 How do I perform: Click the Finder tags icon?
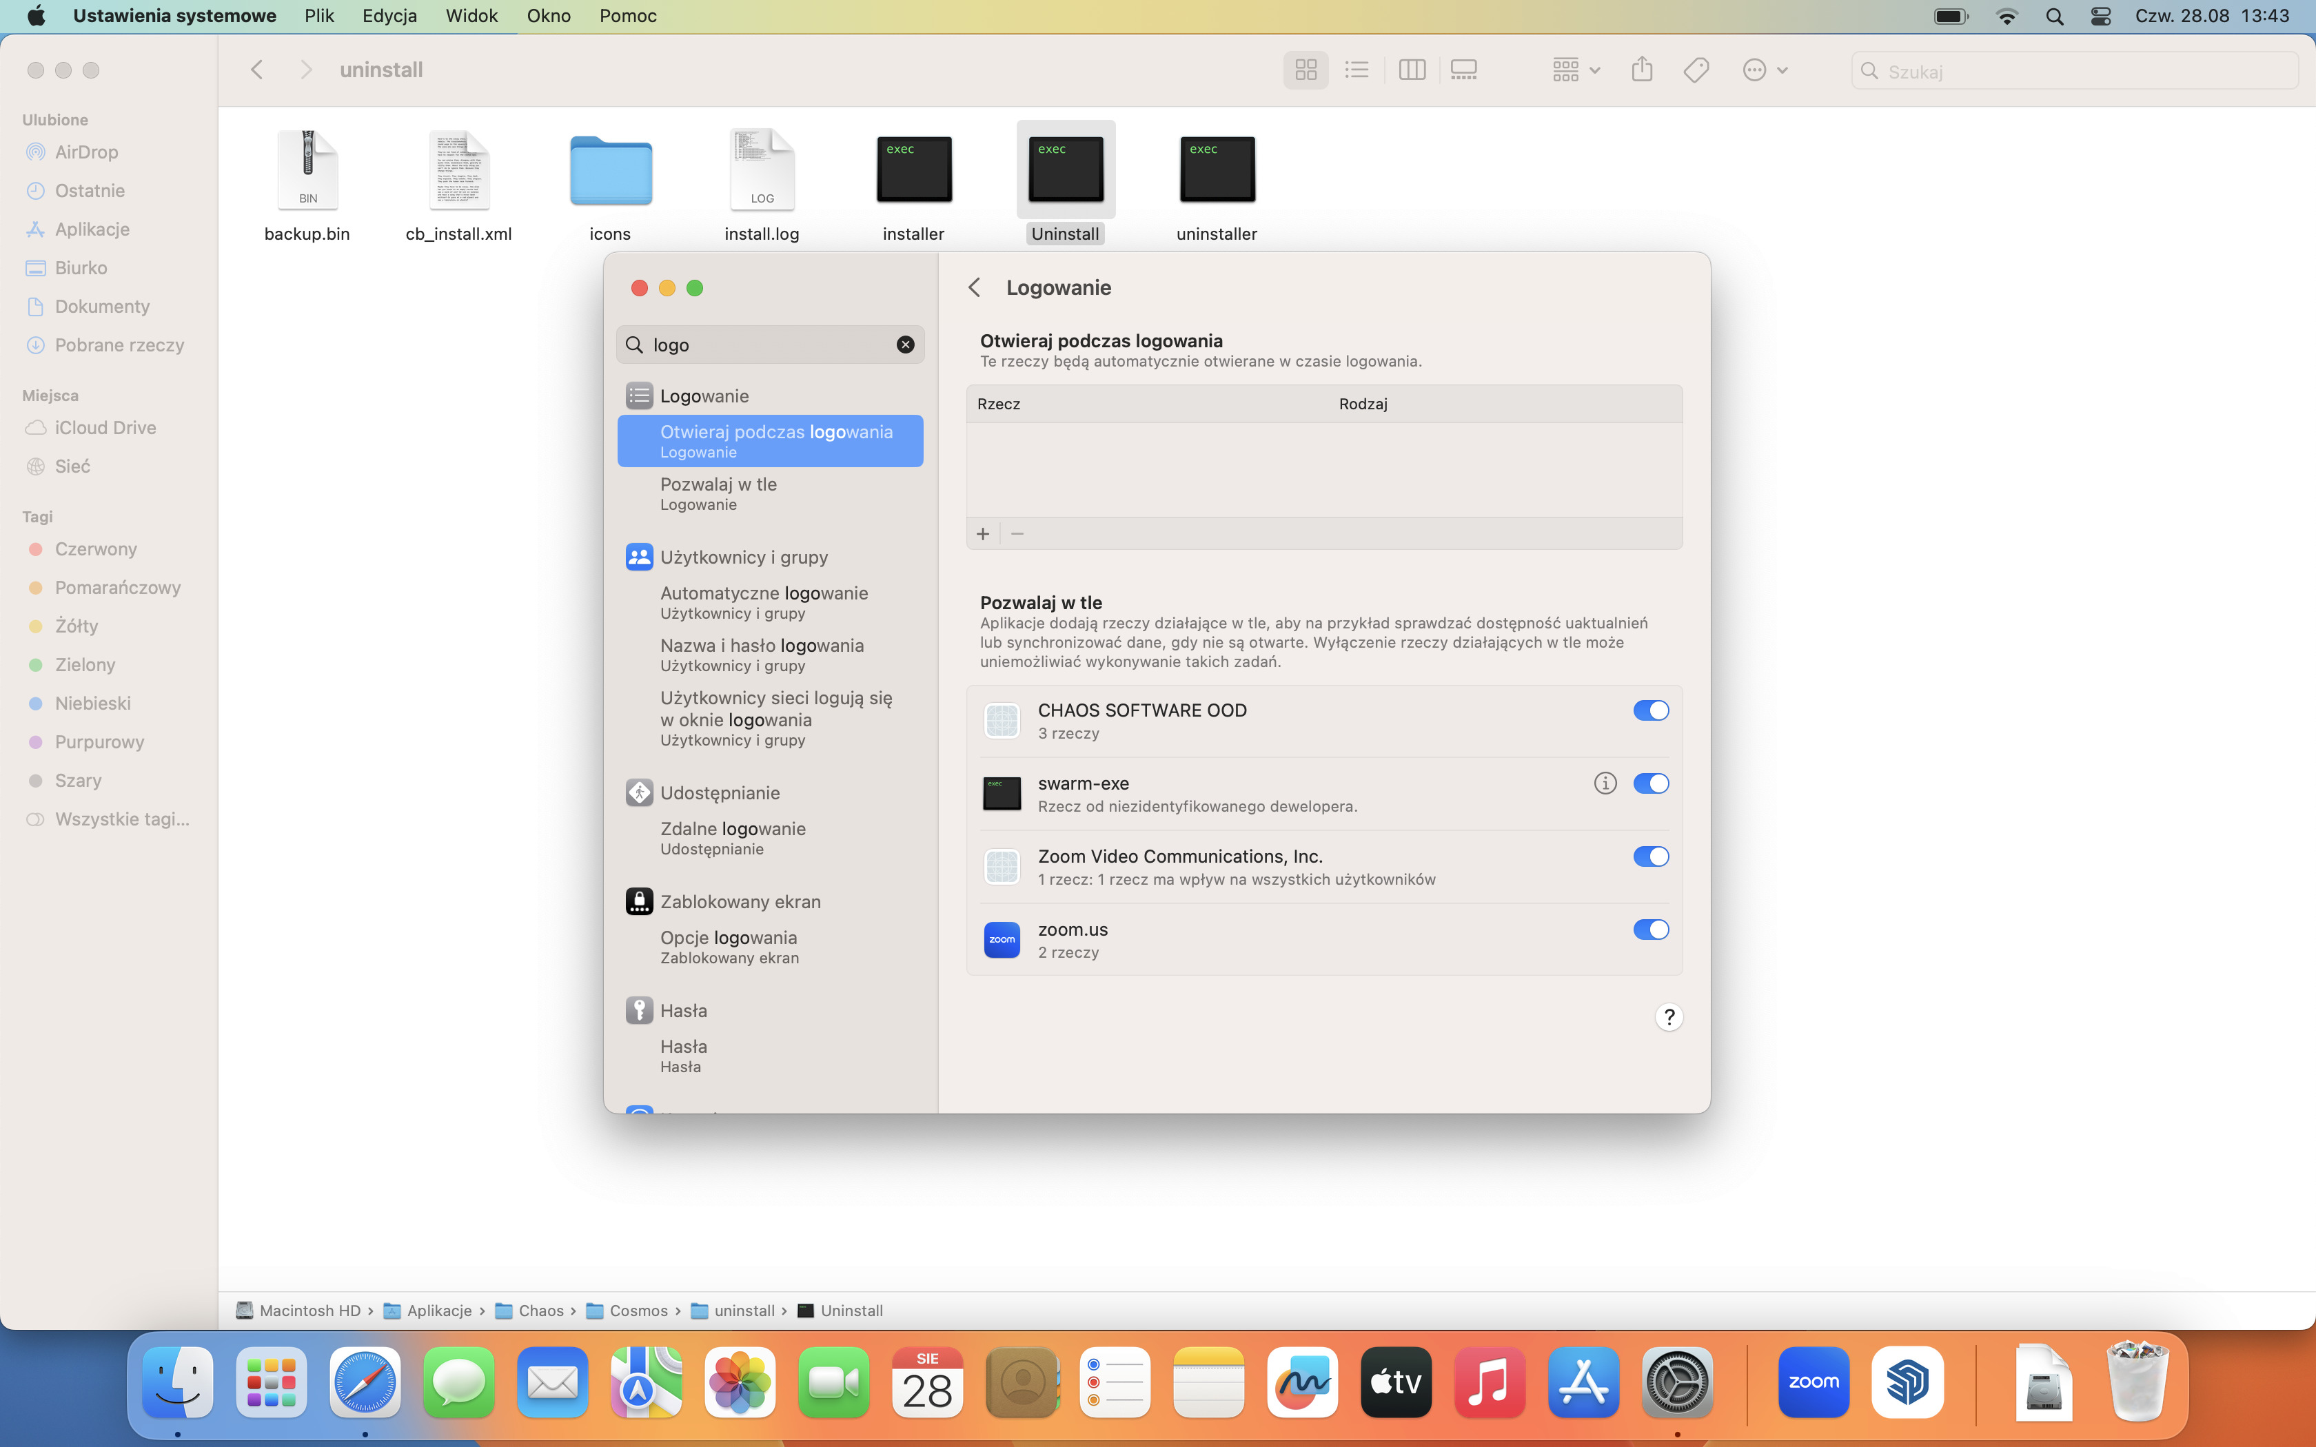[1696, 70]
